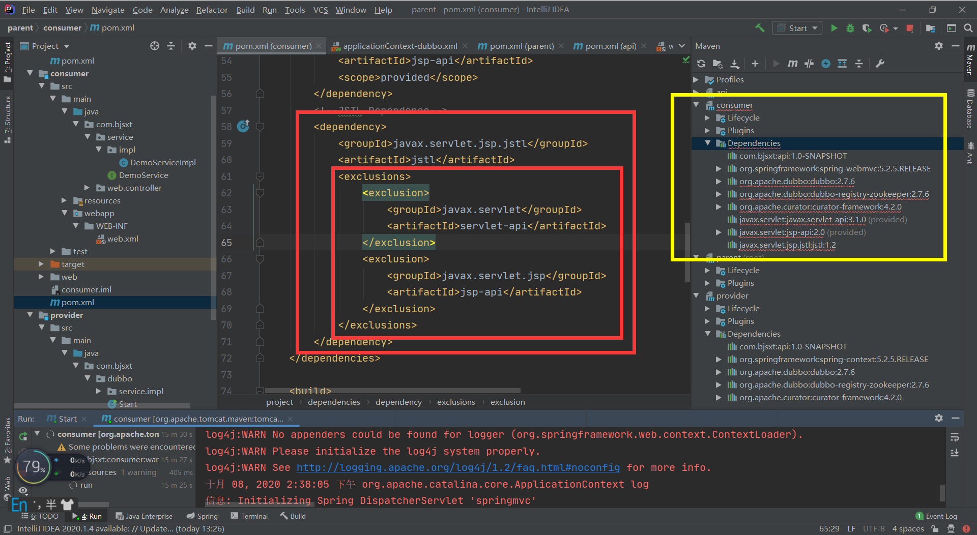Click editor horizontal scrollbar thumb

click(x=392, y=391)
